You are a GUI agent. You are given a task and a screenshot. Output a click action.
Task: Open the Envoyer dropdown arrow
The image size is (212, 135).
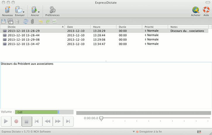pyautogui.click(x=23, y=12)
